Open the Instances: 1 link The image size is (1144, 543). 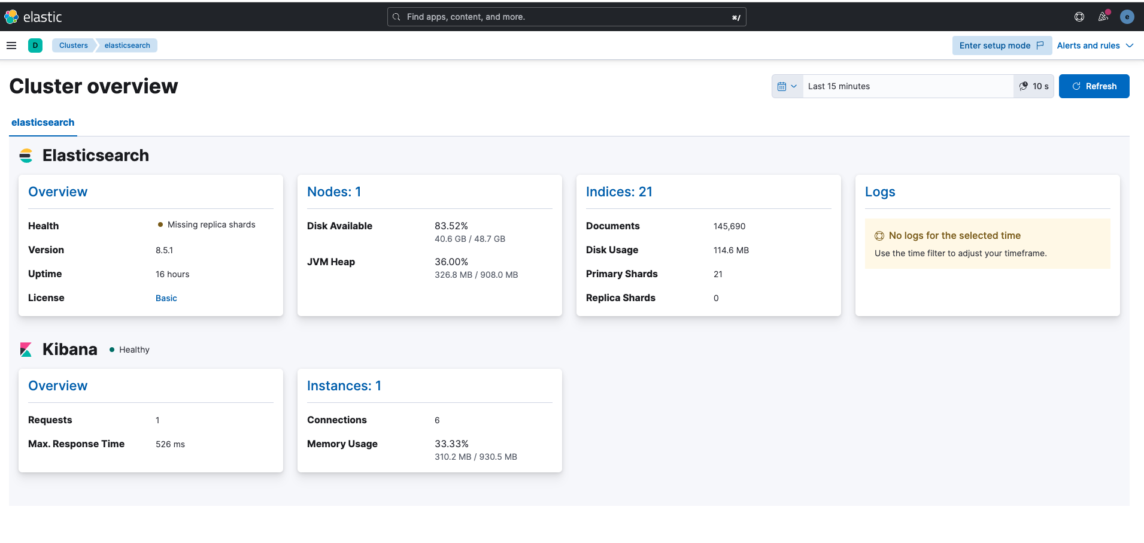pyautogui.click(x=344, y=386)
